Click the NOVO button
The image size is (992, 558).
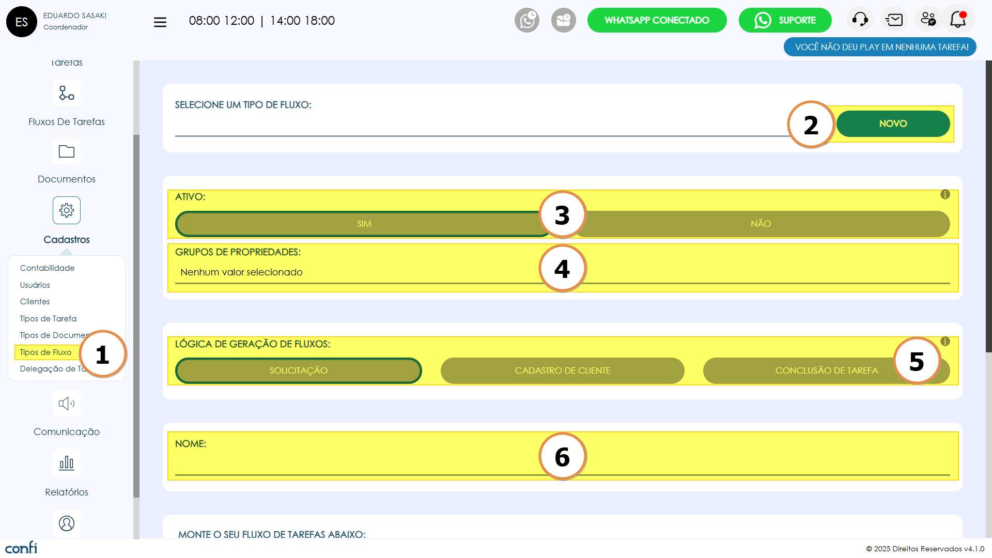893,124
